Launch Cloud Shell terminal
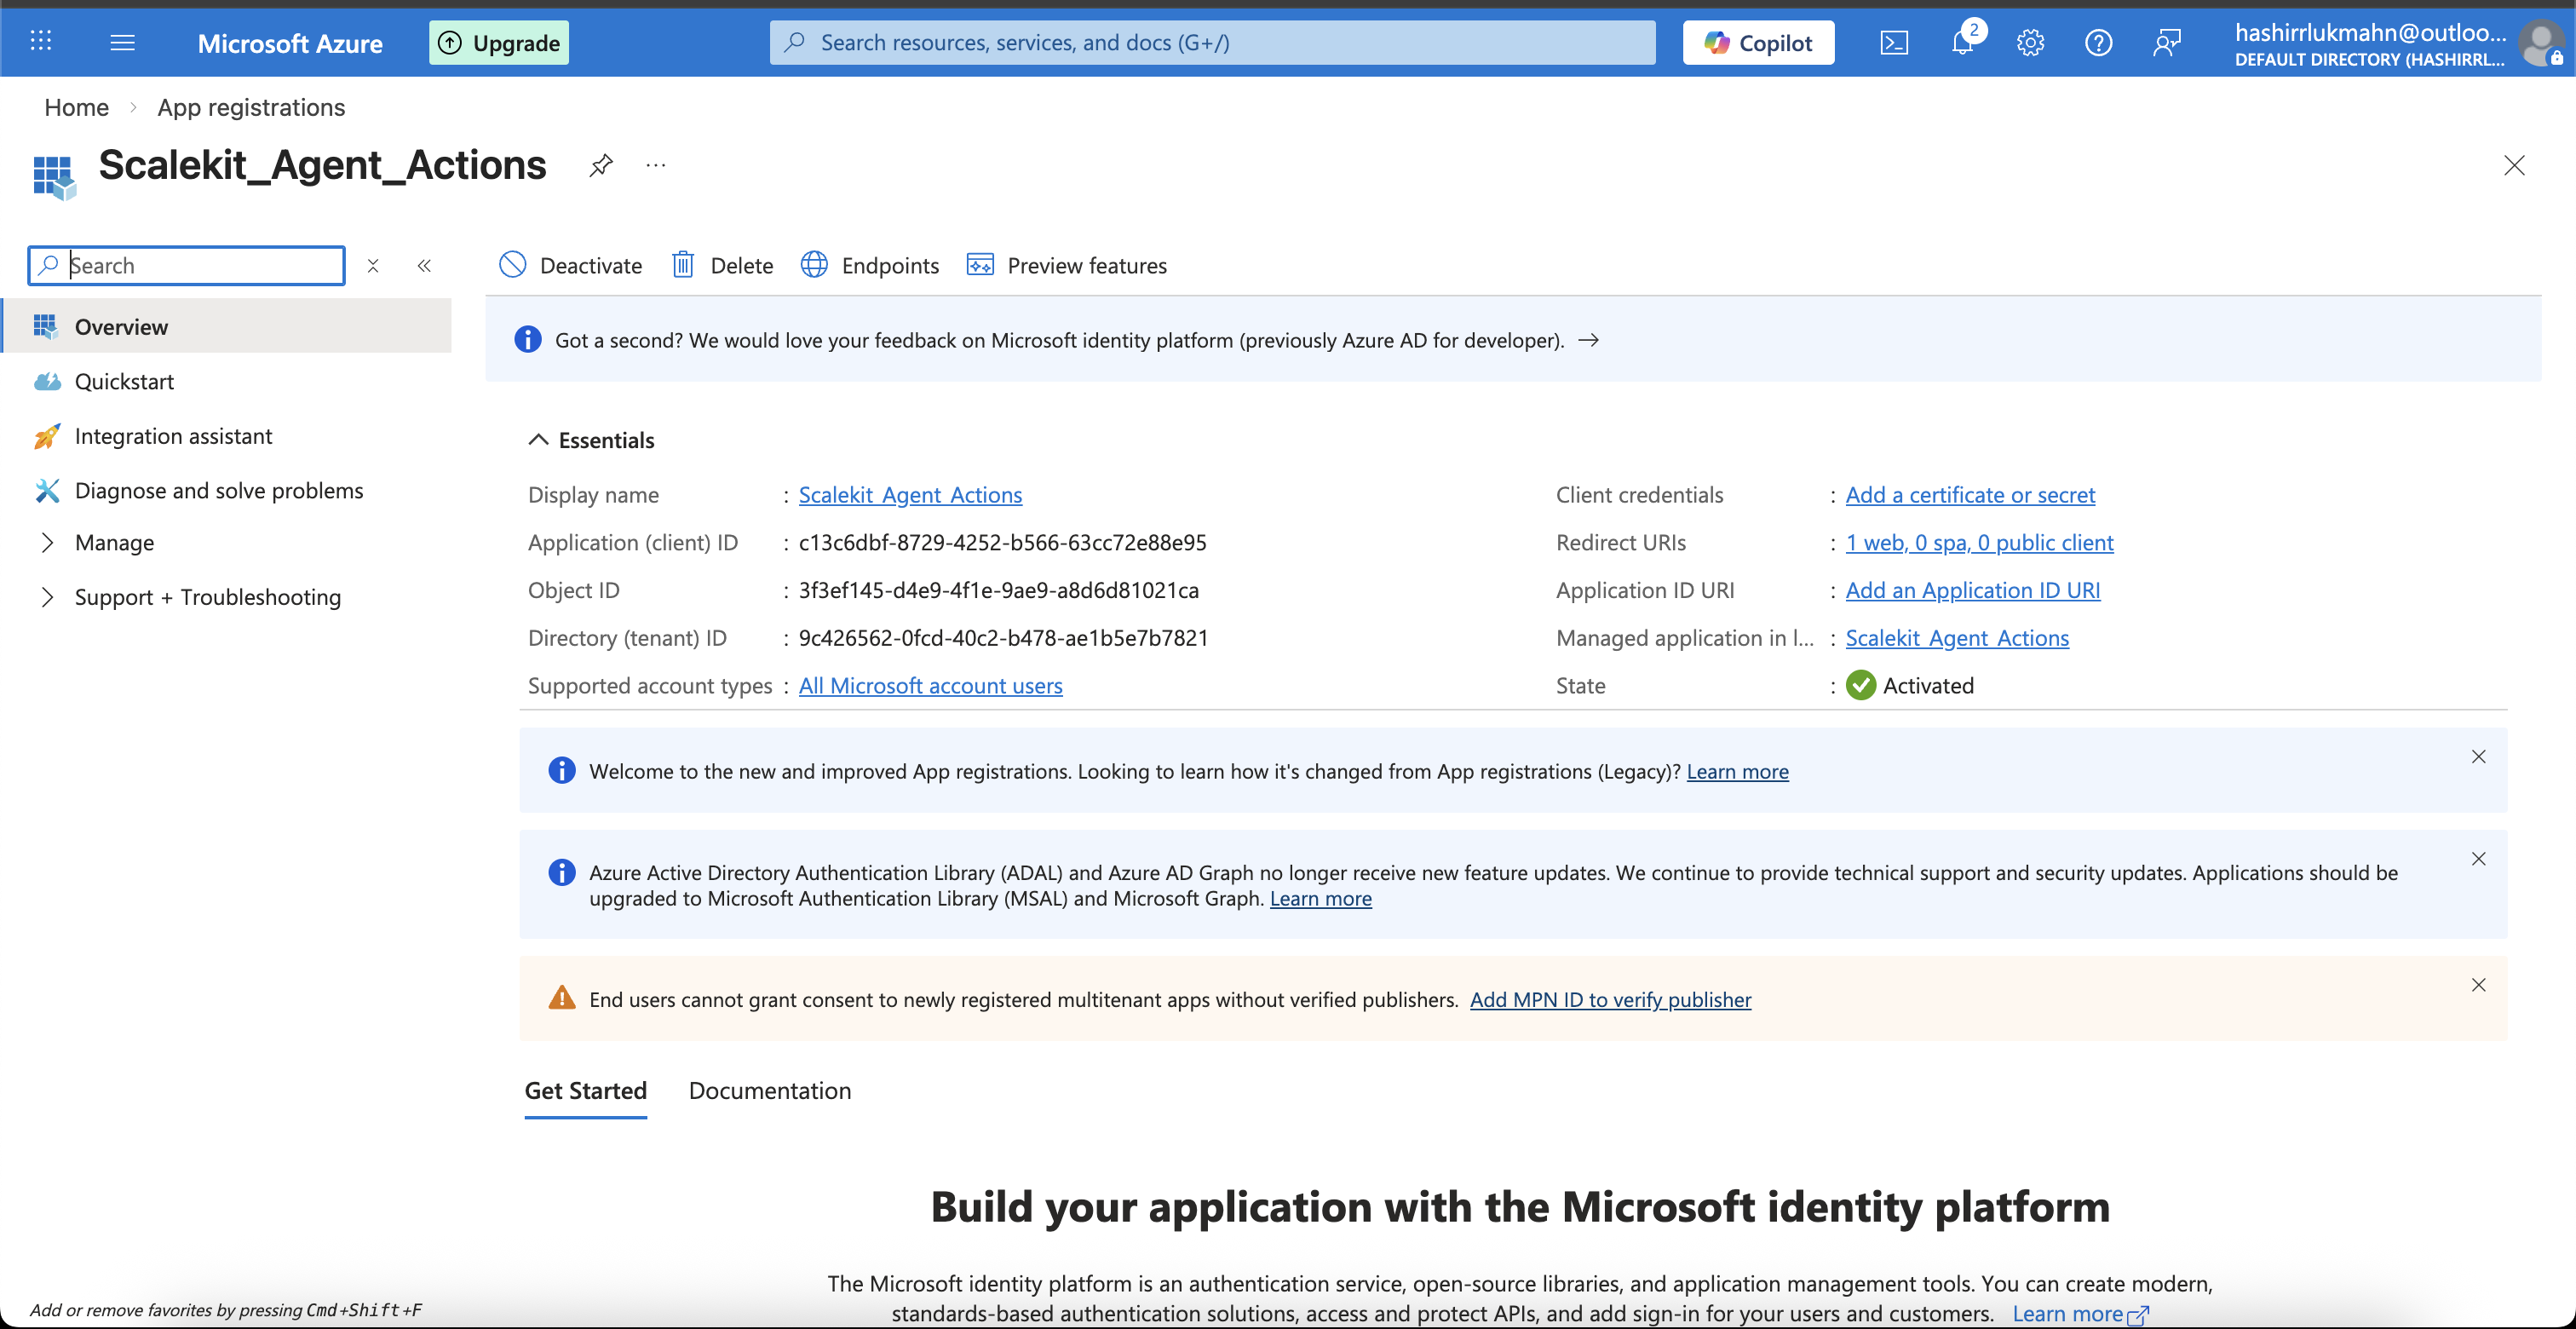2576x1329 pixels. pyautogui.click(x=1894, y=42)
